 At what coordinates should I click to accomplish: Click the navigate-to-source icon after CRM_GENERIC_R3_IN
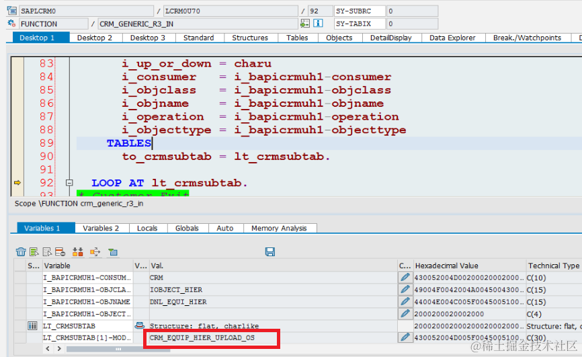click(x=305, y=24)
